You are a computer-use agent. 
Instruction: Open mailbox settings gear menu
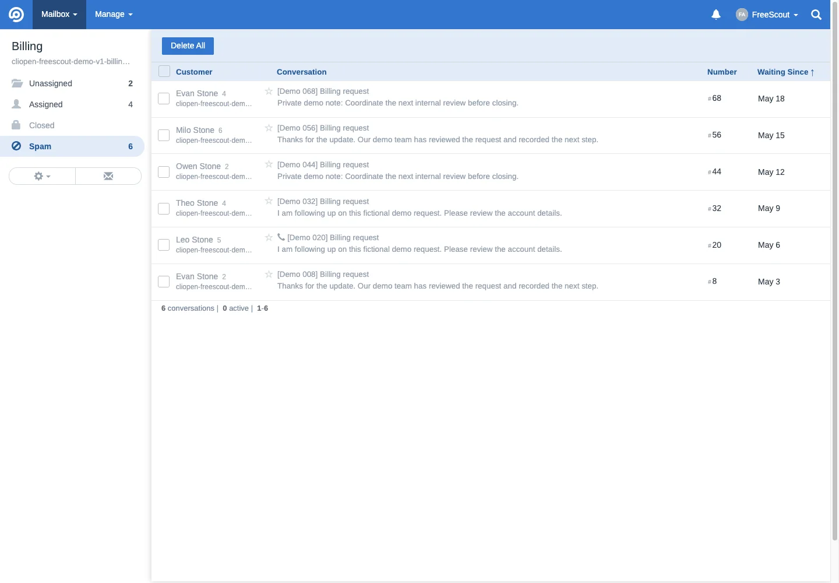click(42, 176)
